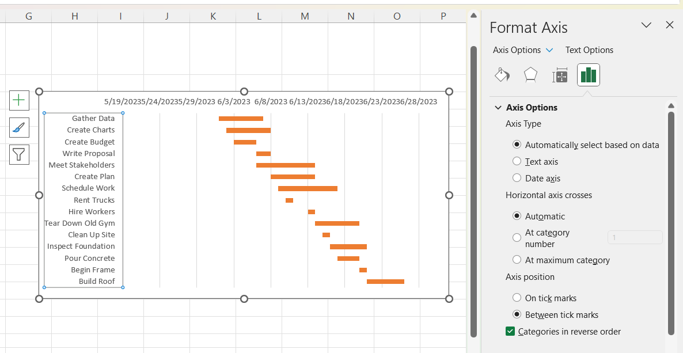Switch to the Axis Options tab
This screenshot has height=353, width=683.
click(x=517, y=50)
